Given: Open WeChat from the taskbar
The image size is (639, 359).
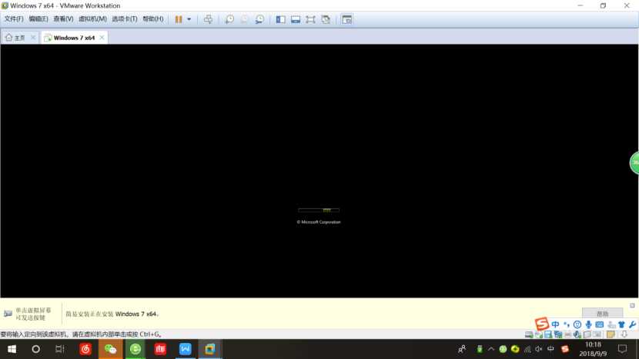Looking at the screenshot, I should point(110,349).
